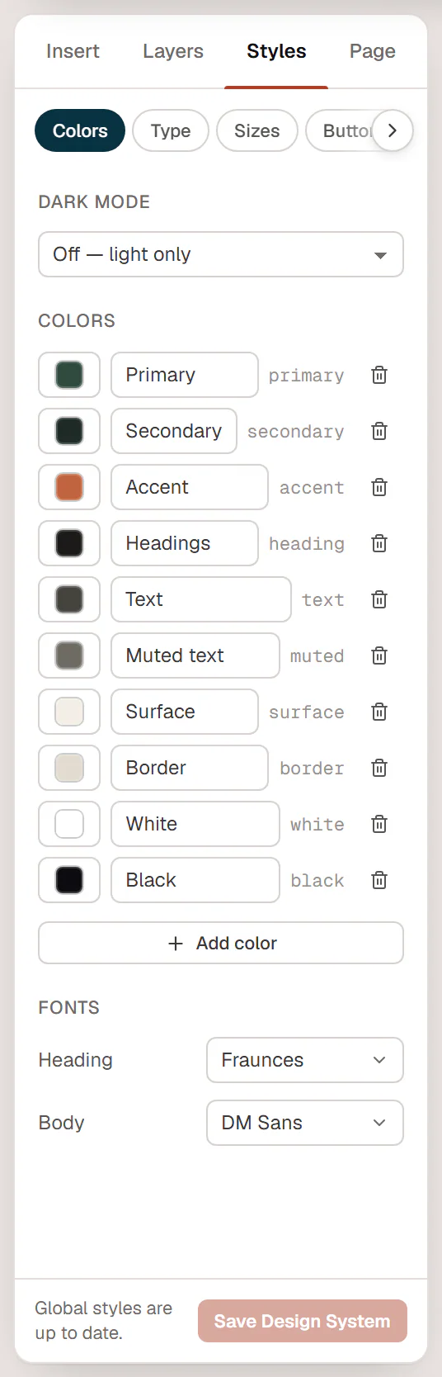The width and height of the screenshot is (442, 1377).
Task: Delete the Secondary color with trash icon
Action: tap(379, 431)
